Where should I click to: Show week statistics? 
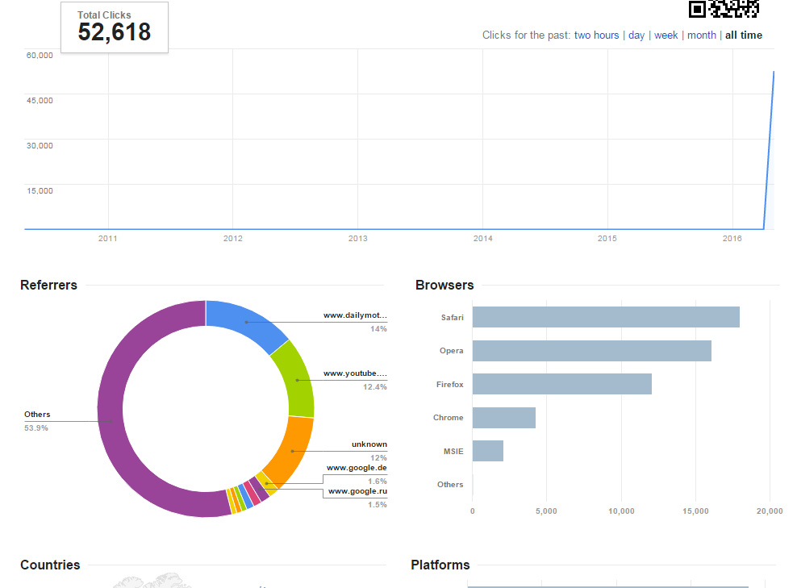coord(666,35)
